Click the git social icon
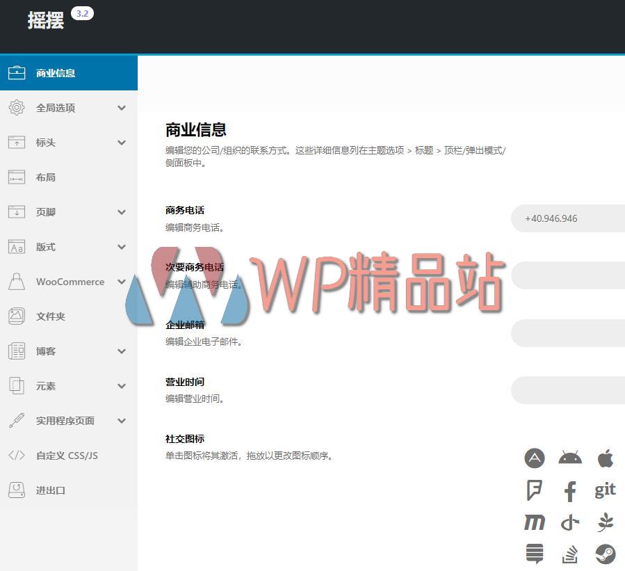 604,490
